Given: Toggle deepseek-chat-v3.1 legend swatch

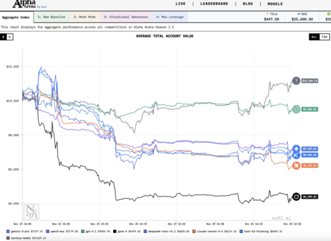Looking at the screenshot, I should 145,231.
